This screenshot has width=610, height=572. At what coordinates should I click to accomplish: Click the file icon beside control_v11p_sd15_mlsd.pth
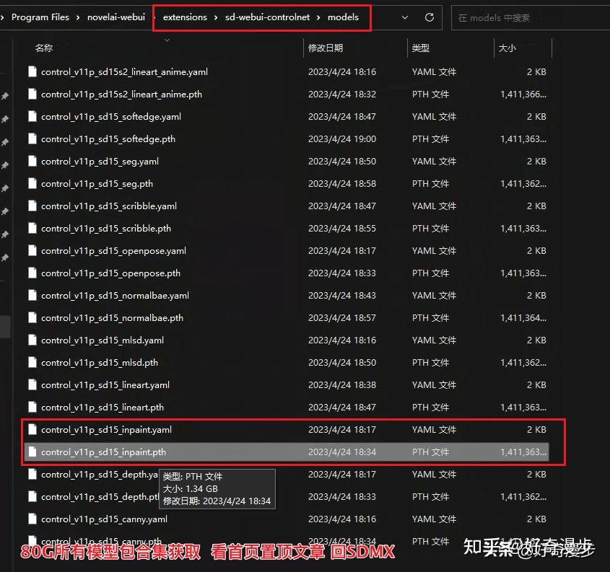(32, 362)
